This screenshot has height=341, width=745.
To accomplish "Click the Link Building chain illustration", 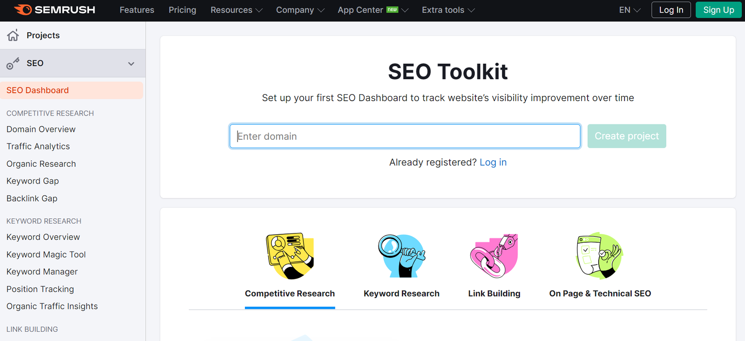I will (x=494, y=256).
